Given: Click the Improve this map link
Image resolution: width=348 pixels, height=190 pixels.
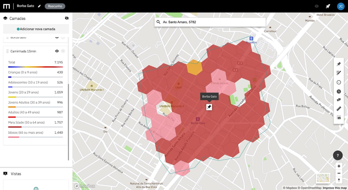Looking at the screenshot, I should pyautogui.click(x=335, y=188).
